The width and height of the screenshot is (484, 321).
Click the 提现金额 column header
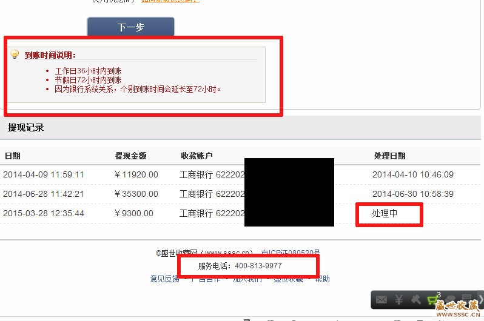click(130, 156)
